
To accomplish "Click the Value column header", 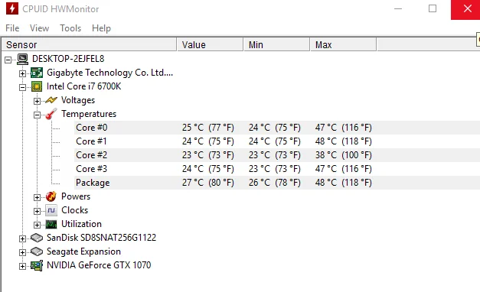I will coord(211,44).
